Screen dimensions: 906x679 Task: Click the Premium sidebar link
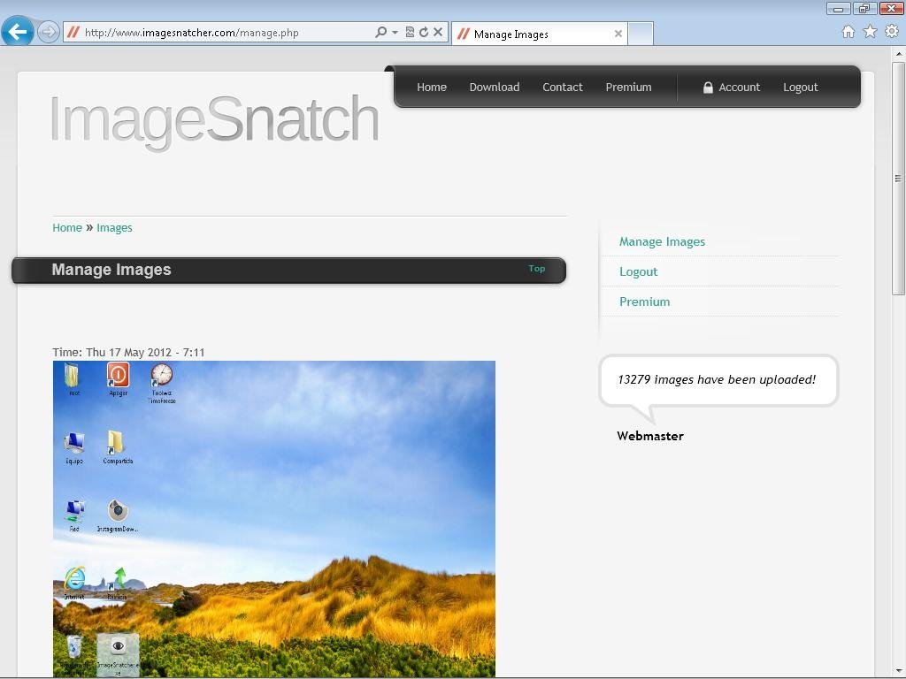[644, 301]
